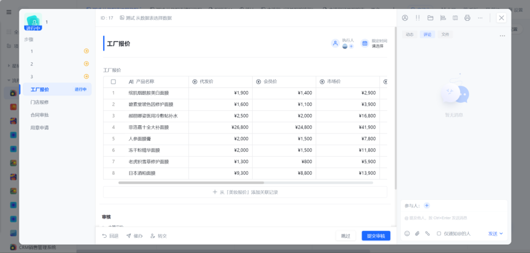Viewport: 530px width, 253px height.
Task: Open the user profile icon in top toolbar
Action: pyautogui.click(x=405, y=18)
